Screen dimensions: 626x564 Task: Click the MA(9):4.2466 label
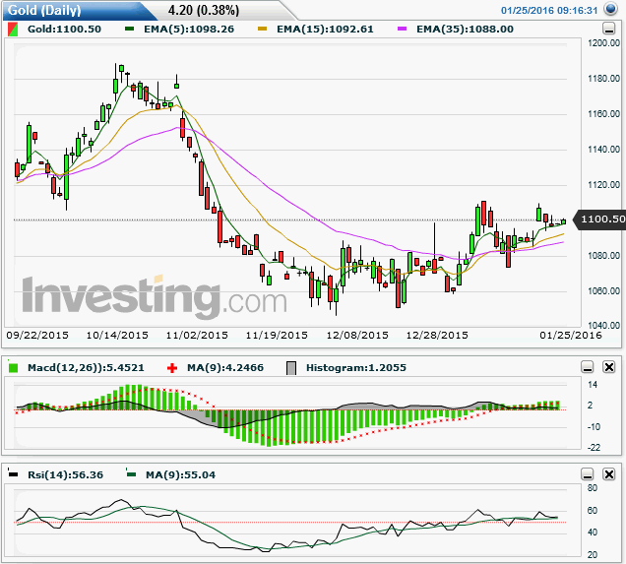pos(225,367)
